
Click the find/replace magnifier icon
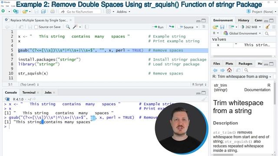pos(68,27)
